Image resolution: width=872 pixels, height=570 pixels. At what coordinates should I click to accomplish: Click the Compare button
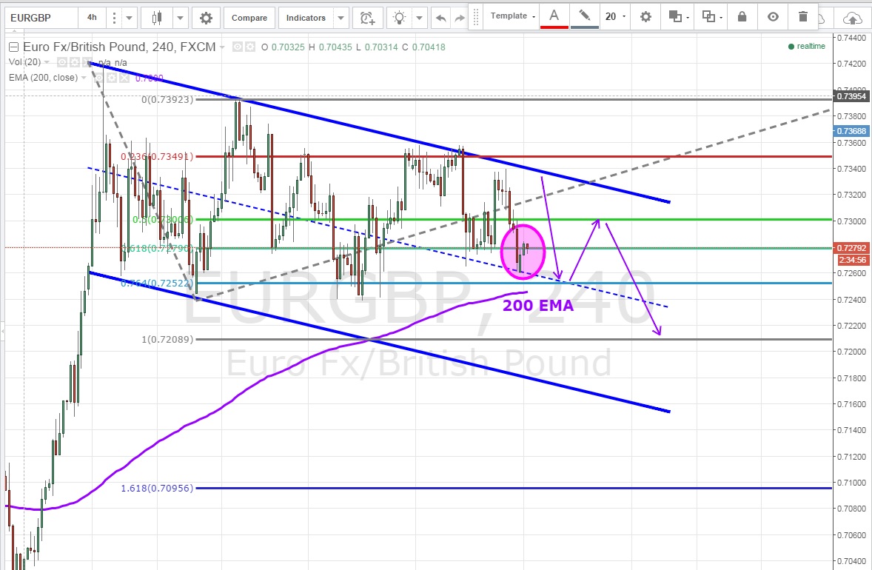click(249, 17)
